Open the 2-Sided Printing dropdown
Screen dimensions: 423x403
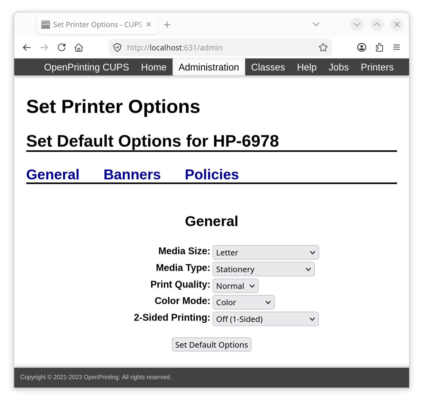(x=265, y=319)
